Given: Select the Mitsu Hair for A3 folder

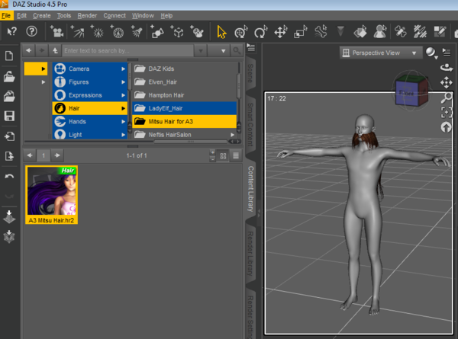Looking at the screenshot, I should click(184, 122).
